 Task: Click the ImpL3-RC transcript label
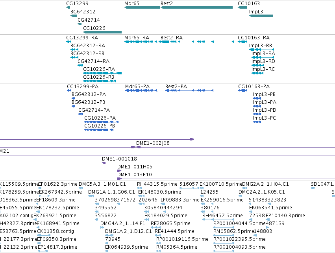[263, 69]
